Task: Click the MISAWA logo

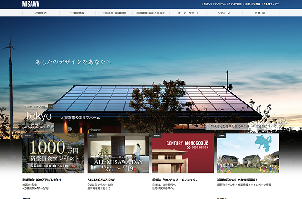Action: [31, 4]
